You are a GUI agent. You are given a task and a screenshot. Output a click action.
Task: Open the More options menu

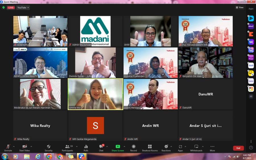(212, 147)
